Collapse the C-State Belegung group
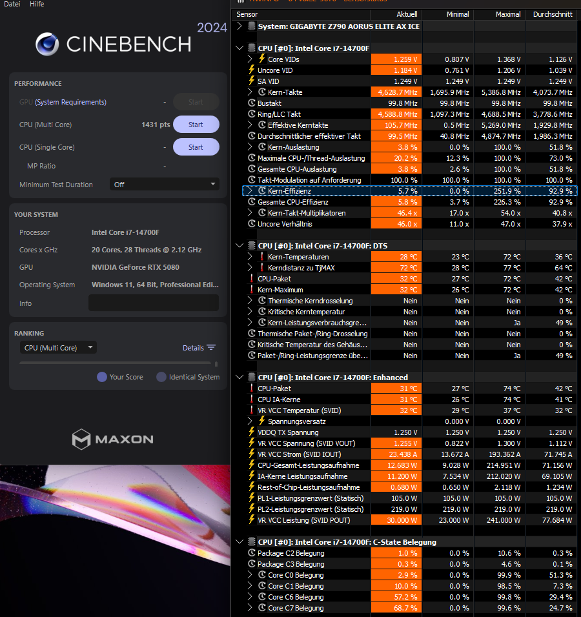Image resolution: width=581 pixels, height=617 pixels. click(240, 542)
